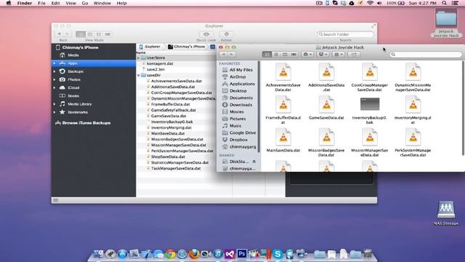Expand the Media Library sidebar entry
Image resolution: width=465 pixels, height=262 pixels.
coord(54,104)
